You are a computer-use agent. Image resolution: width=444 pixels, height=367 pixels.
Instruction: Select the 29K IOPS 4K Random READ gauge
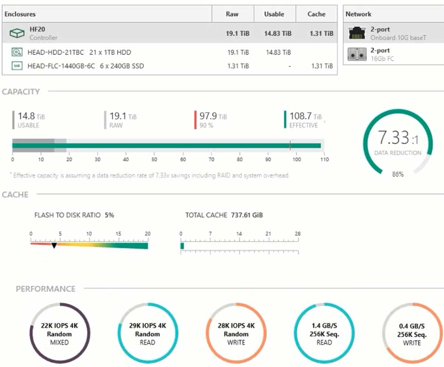pos(148,333)
